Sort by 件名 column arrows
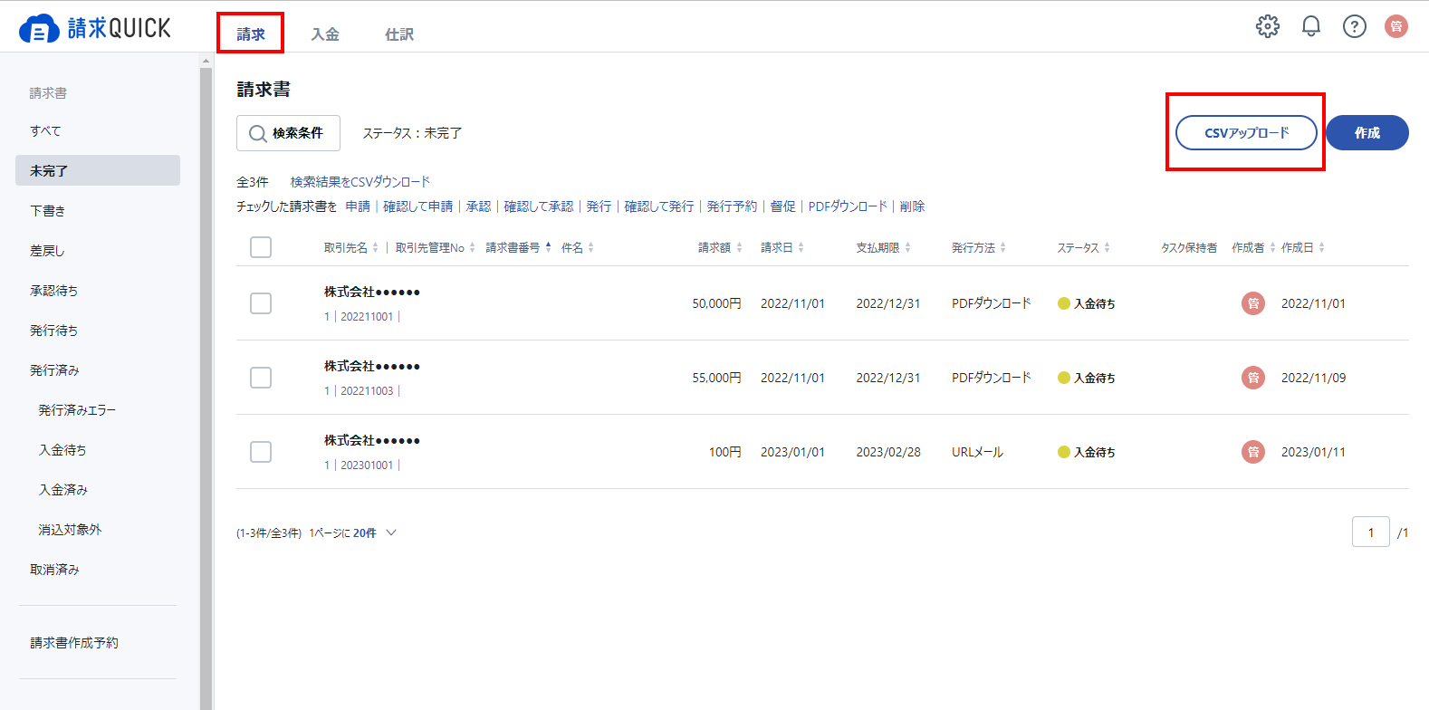 click(590, 247)
